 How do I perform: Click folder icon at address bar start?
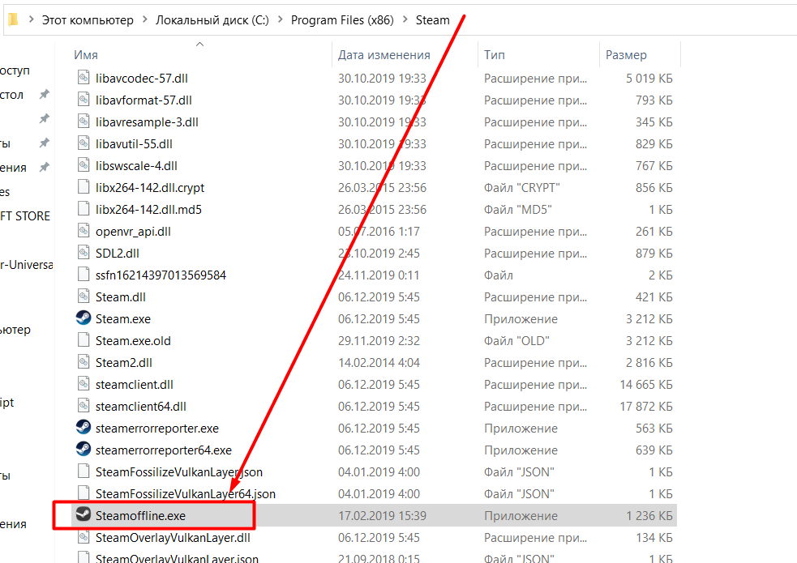coord(13,20)
